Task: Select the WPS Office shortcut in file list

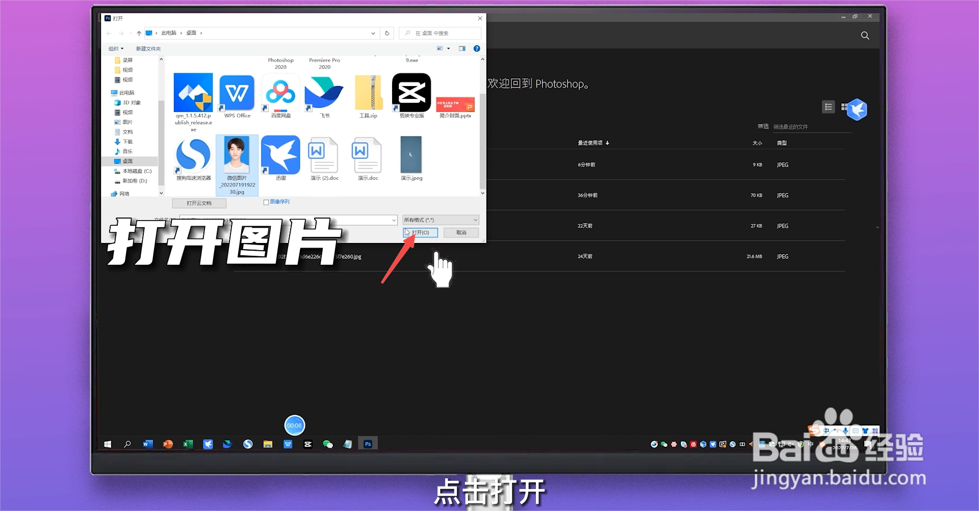Action: pyautogui.click(x=237, y=97)
